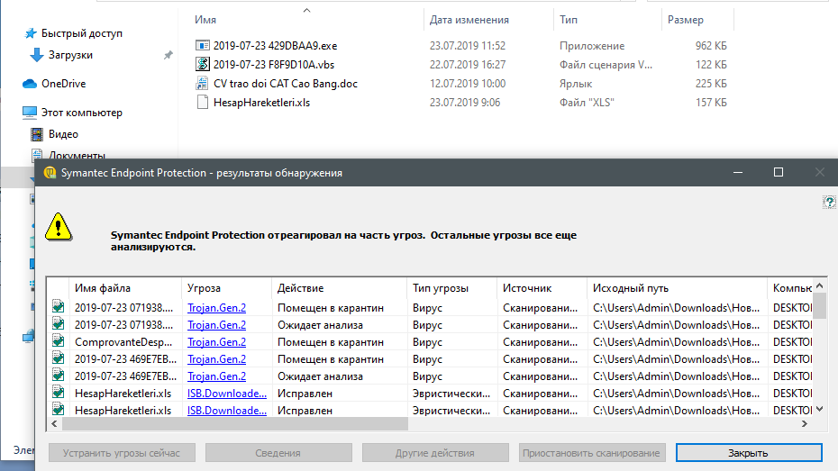Click status icon of ComprovanteDesp row

point(58,341)
